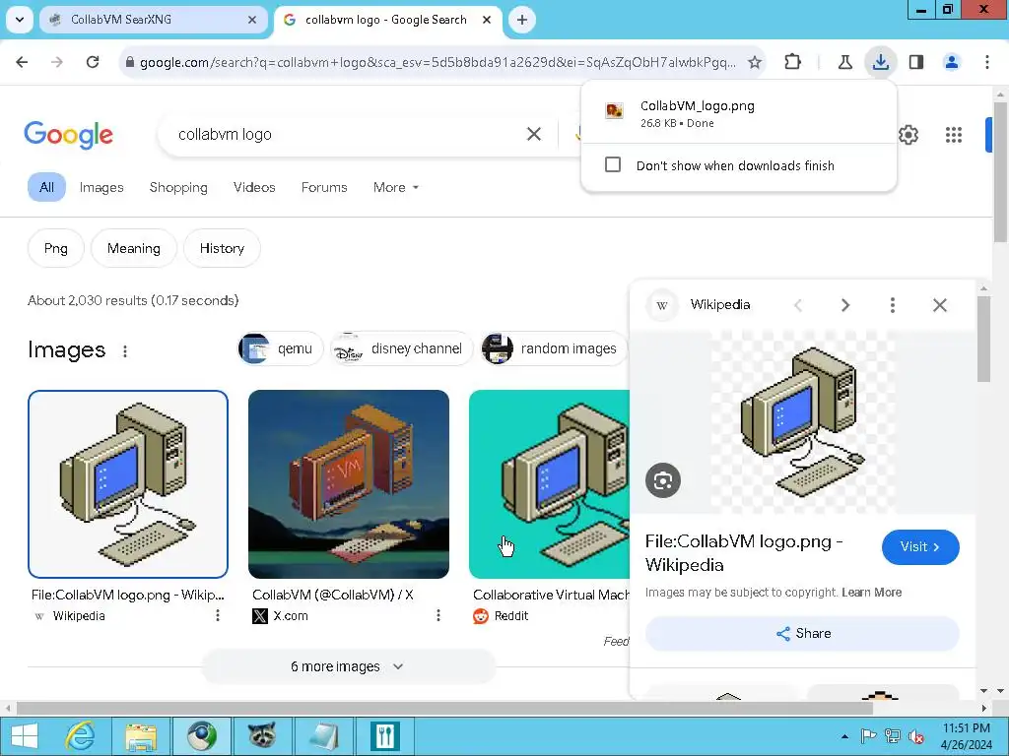Select the All search filter

tap(46, 187)
